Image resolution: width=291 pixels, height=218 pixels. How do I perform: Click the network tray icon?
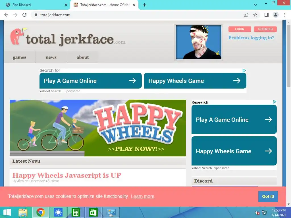point(264,213)
